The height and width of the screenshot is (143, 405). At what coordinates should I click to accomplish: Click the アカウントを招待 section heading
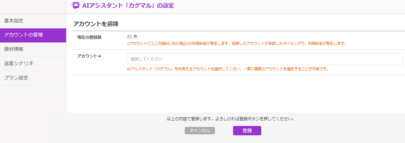pyautogui.click(x=96, y=24)
